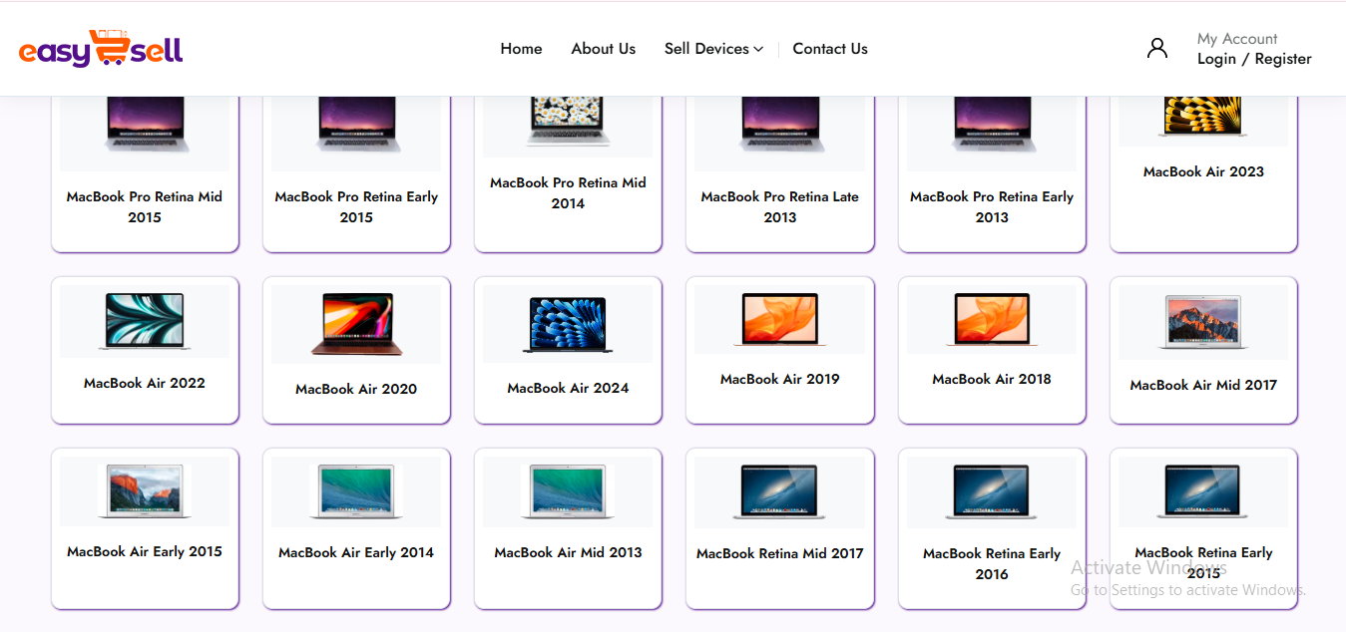Open MacBook Air 2019 title

pos(779,379)
